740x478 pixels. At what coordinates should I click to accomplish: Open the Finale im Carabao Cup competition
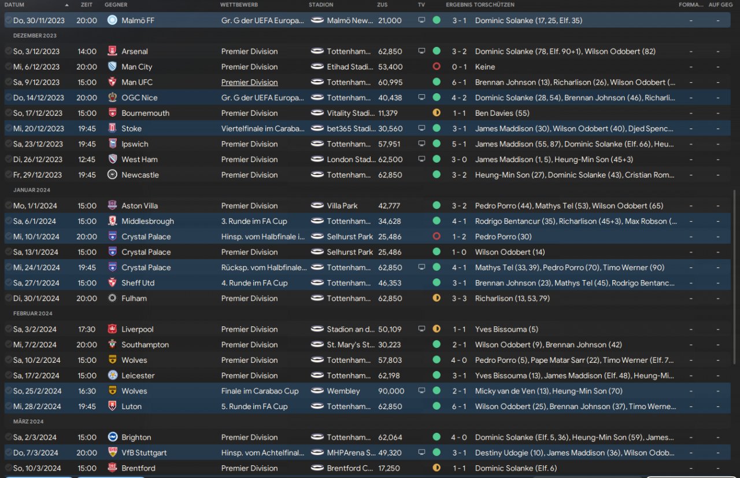[260, 391]
